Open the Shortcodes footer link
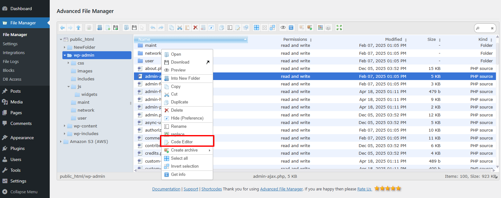501x198 pixels. pos(212,189)
